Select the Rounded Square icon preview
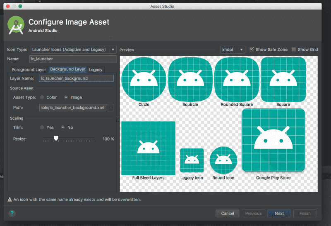 pos(237,80)
